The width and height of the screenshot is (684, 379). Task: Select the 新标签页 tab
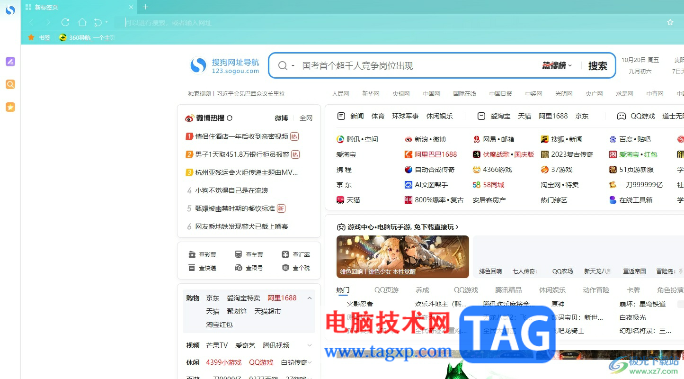coord(80,7)
